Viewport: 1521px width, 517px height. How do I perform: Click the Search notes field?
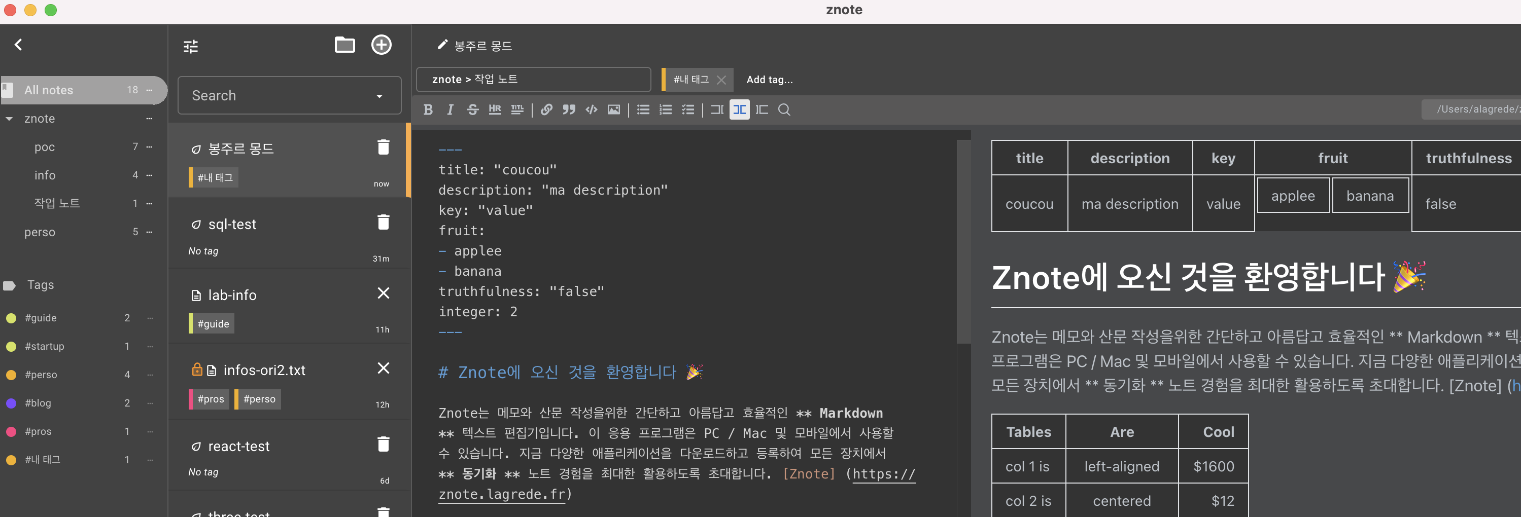click(x=289, y=96)
